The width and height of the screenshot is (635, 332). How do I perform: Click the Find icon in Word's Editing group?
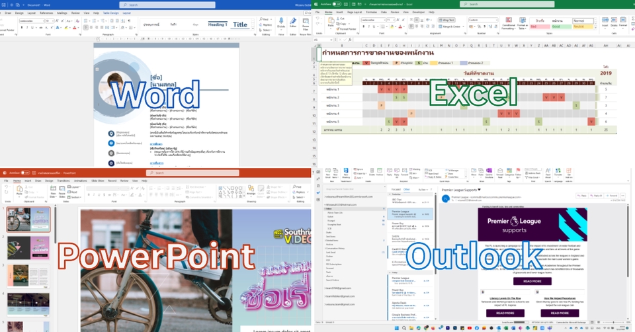[266, 20]
